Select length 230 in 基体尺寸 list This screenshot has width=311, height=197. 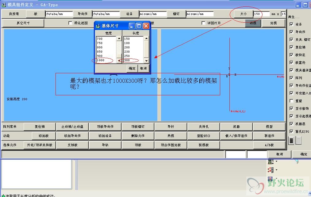[133, 51]
